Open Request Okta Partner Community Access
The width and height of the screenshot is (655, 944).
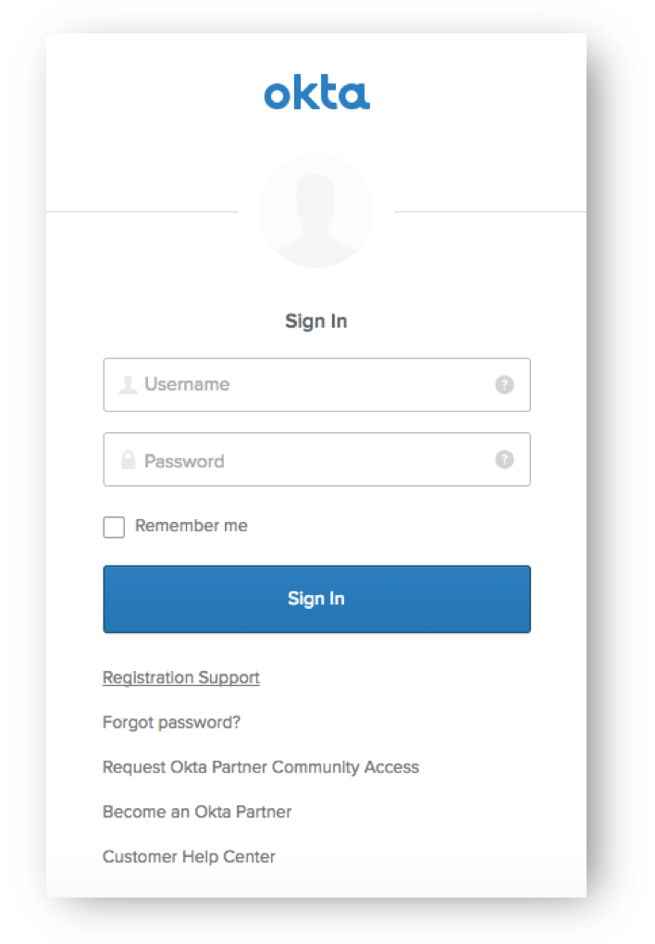click(x=261, y=767)
